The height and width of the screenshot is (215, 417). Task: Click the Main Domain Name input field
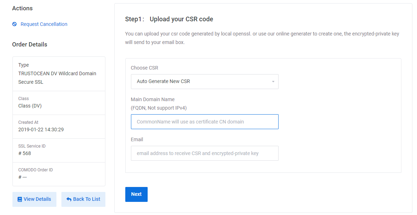coord(204,122)
